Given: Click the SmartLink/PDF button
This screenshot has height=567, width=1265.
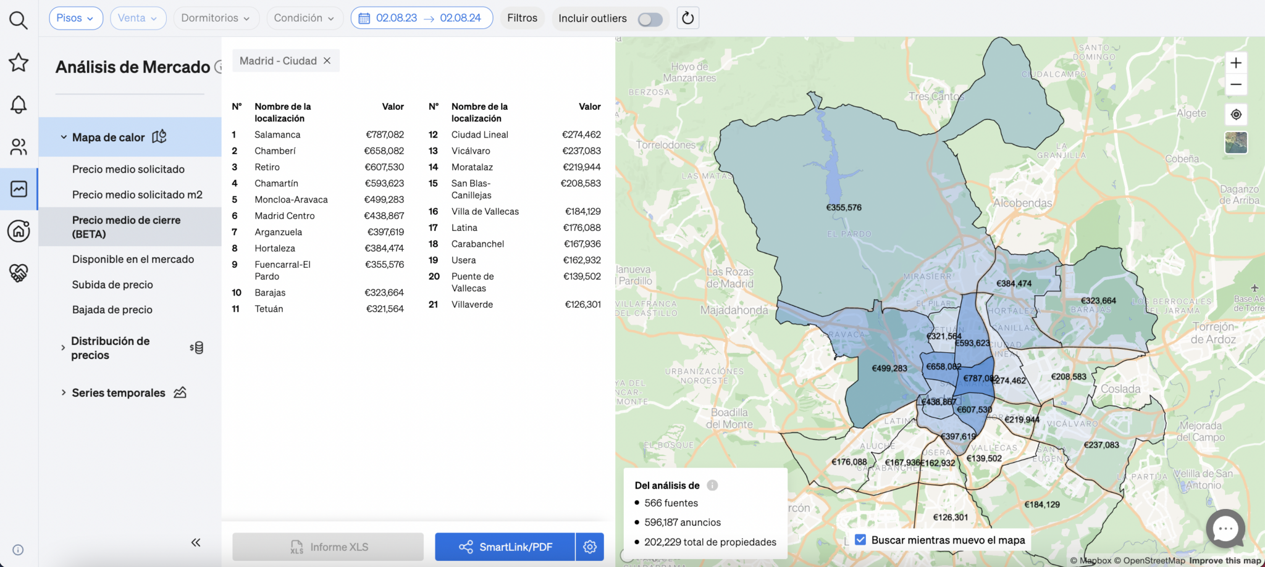Looking at the screenshot, I should click(505, 547).
